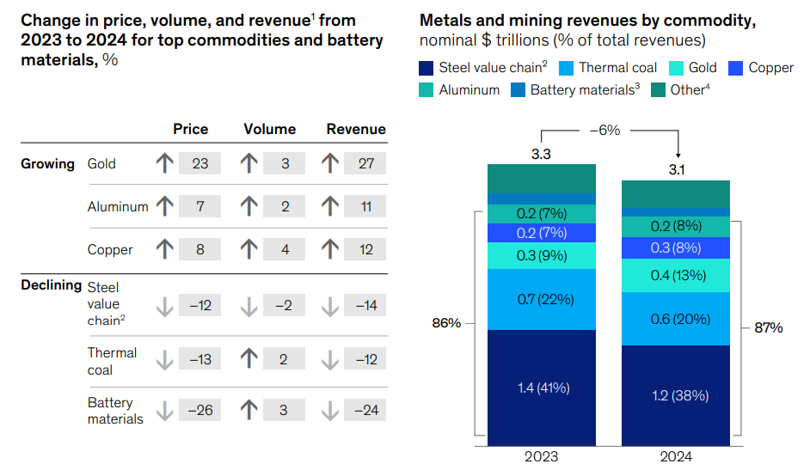
Task: Click the 2023 steel segment labeled 1.4 (41%)
Action: pyautogui.click(x=541, y=388)
